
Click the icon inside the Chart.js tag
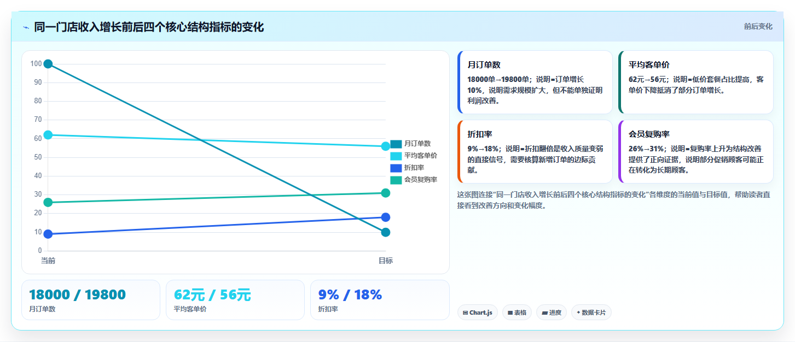tap(465, 313)
